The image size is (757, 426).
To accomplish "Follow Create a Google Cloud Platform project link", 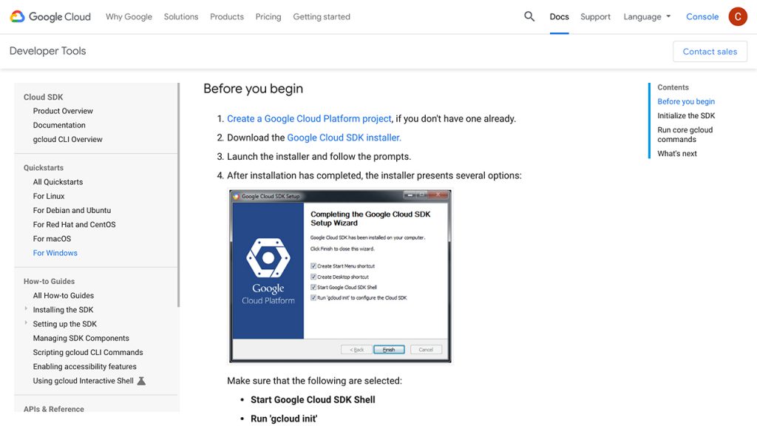I will point(309,119).
